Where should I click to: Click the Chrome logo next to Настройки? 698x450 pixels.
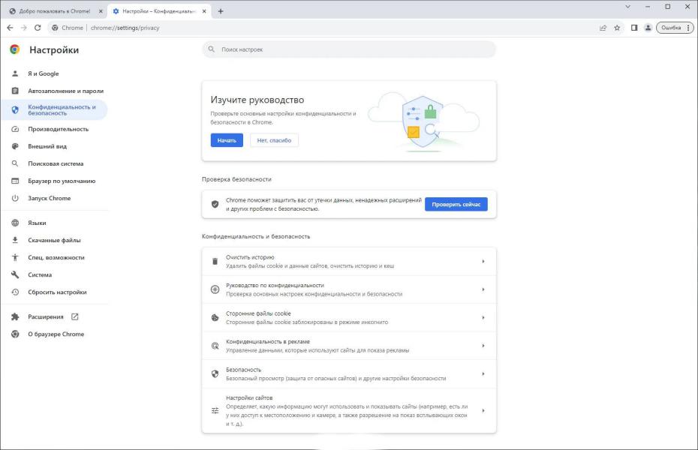pyautogui.click(x=15, y=49)
